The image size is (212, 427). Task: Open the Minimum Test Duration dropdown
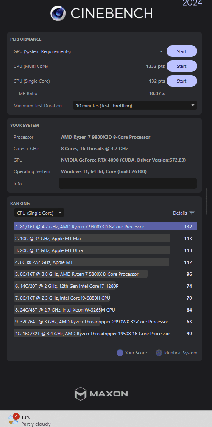(135, 106)
